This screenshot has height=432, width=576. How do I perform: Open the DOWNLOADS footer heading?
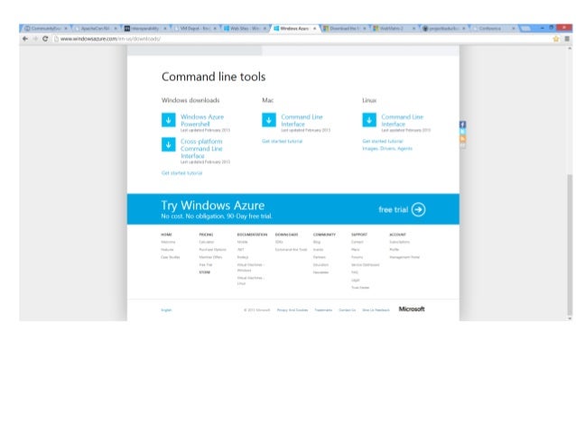click(286, 234)
